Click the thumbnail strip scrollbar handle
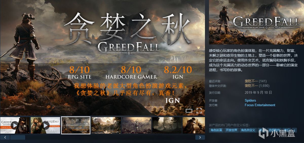 (x=18, y=137)
